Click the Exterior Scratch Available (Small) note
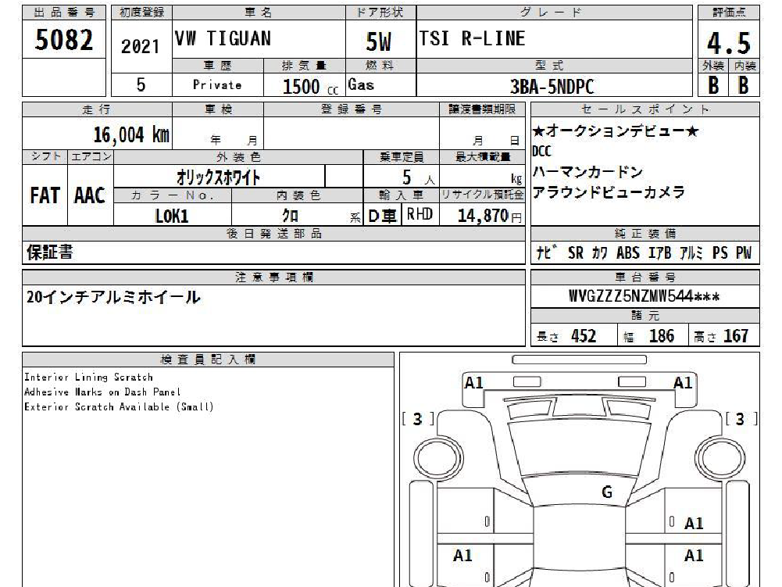The width and height of the screenshot is (782, 587). 119,407
